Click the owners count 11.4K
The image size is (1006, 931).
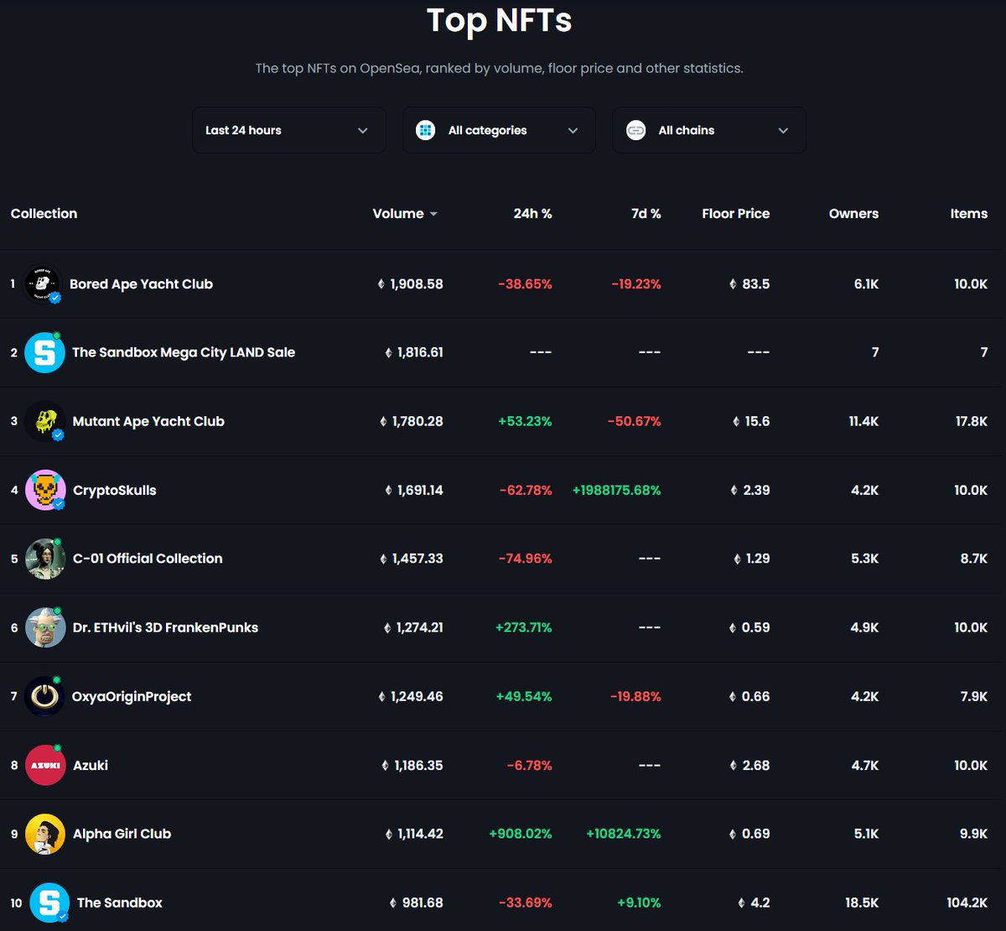pyautogui.click(x=863, y=422)
